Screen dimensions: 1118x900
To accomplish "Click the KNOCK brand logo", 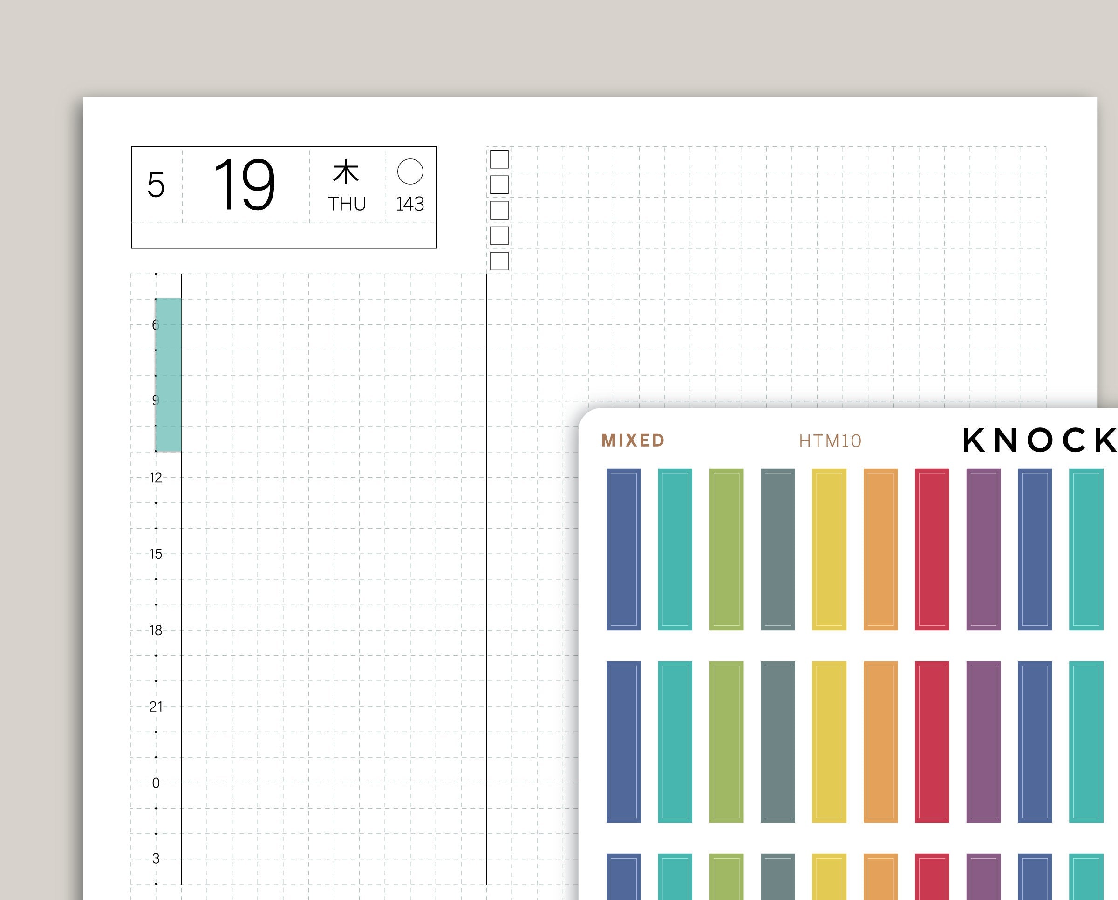I will tap(1039, 440).
